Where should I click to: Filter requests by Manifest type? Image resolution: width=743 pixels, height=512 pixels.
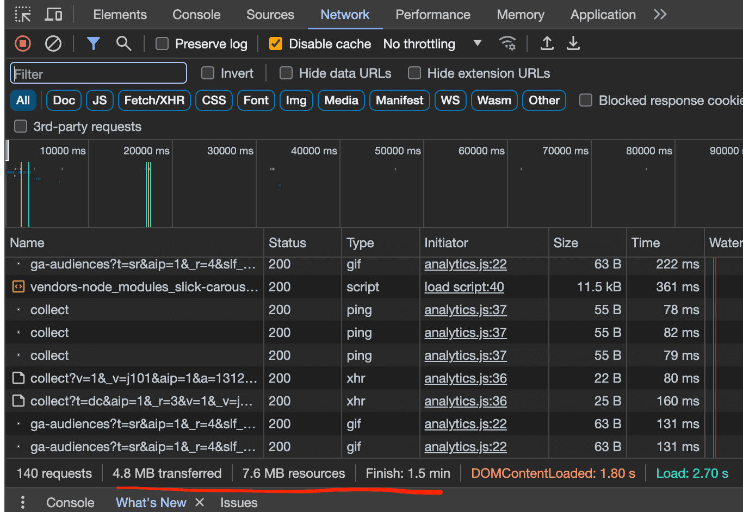400,100
